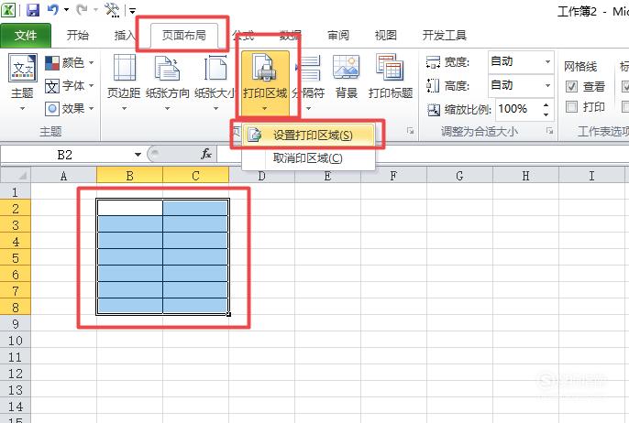Expand the Undo history dropdown arrow
The height and width of the screenshot is (423, 629).
[x=67, y=9]
